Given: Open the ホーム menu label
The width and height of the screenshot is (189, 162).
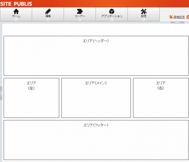Looking at the screenshot, I should tap(16, 16).
